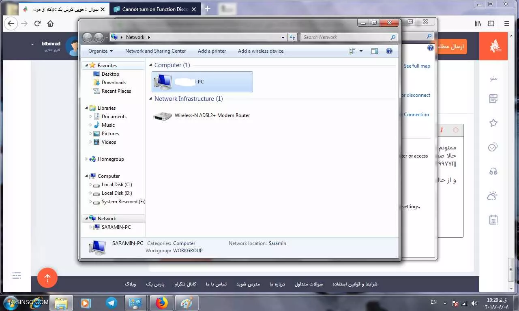Go to Firefox home page icon
The width and height of the screenshot is (519, 311).
(50, 23)
